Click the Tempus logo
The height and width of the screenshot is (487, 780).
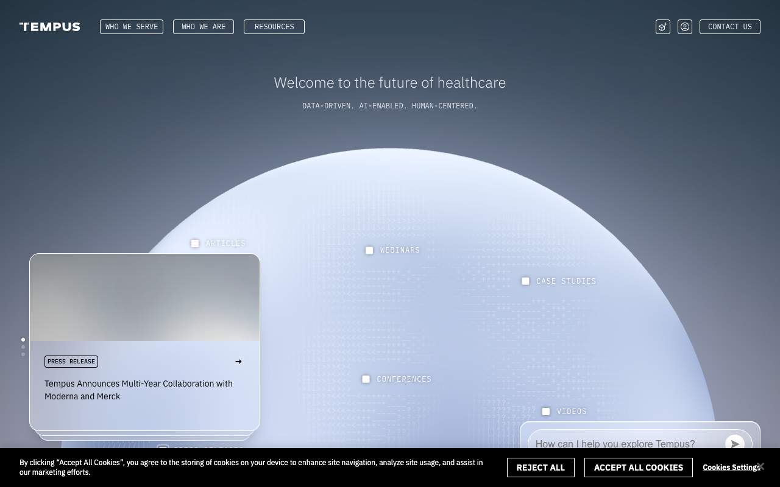click(x=49, y=27)
